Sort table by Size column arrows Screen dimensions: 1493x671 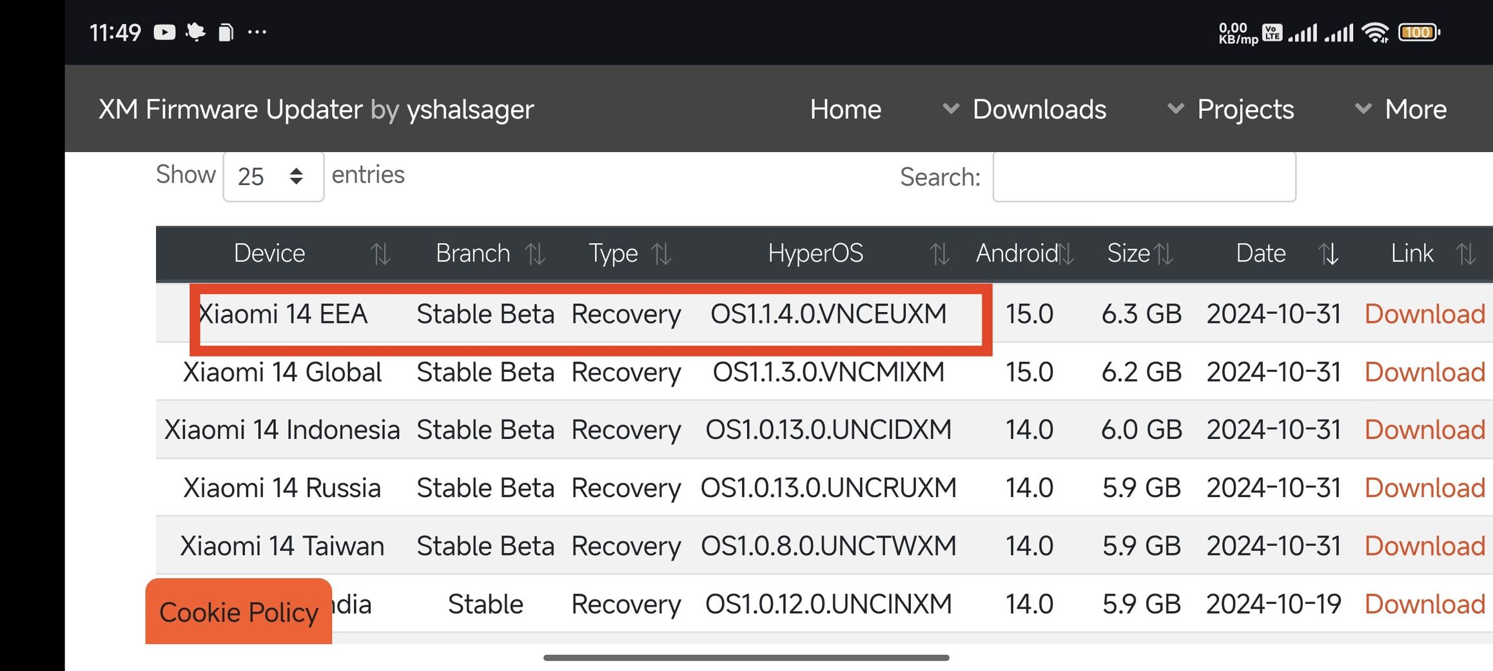point(1164,254)
